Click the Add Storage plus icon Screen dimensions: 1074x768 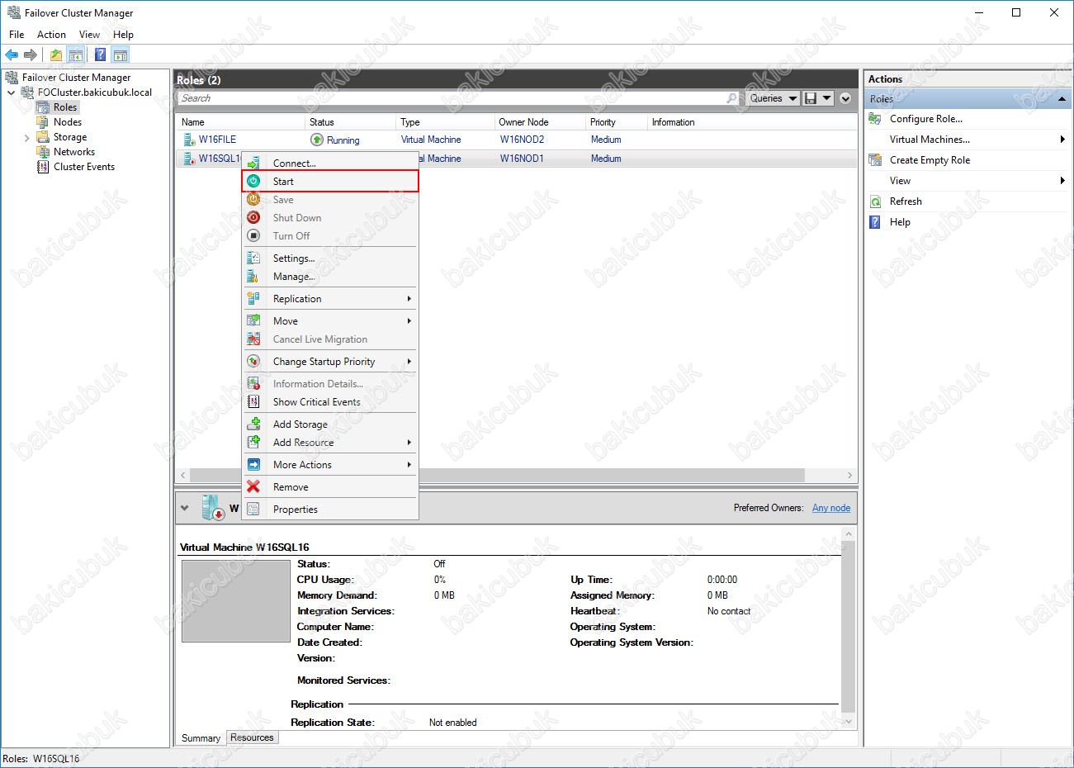pos(253,424)
